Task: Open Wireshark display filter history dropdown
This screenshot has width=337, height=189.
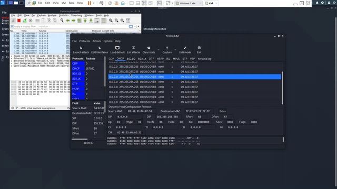Action: 135,26
